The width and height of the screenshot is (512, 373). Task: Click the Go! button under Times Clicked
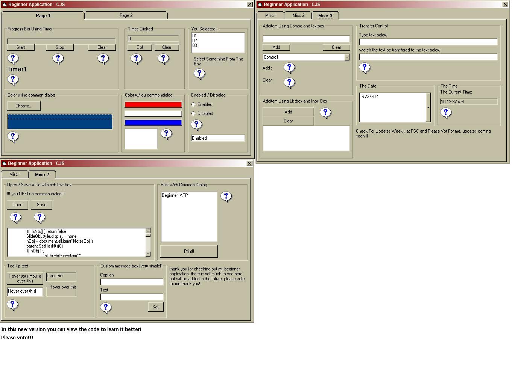tap(140, 47)
